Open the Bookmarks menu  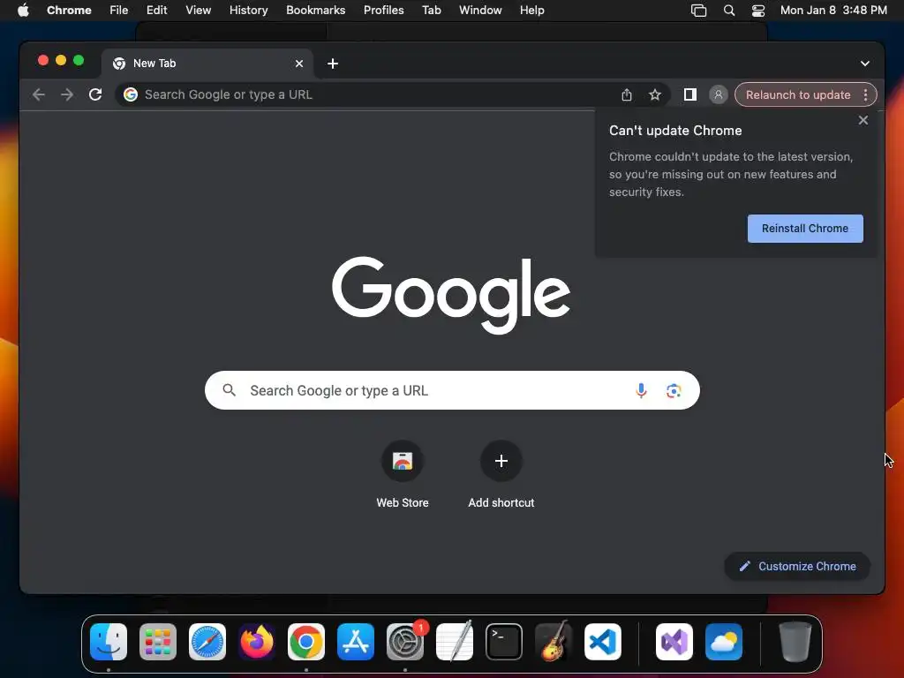[316, 11]
